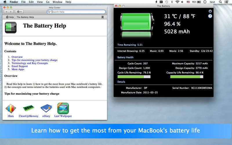Image resolution: width=232 pixels, height=145 pixels.
Task: Click the Cycle Count: 207 value
Action: click(x=137, y=64)
